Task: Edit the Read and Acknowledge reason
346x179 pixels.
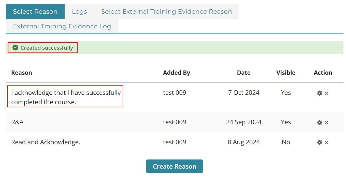Action: click(x=320, y=142)
